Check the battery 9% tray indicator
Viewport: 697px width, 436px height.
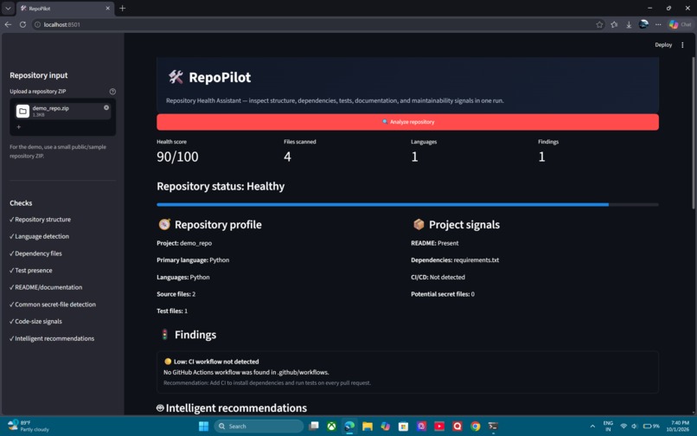(651, 426)
